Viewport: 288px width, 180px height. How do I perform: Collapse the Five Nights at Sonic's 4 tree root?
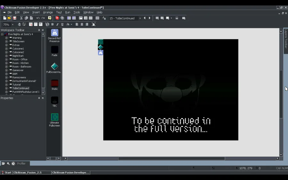tap(2, 34)
